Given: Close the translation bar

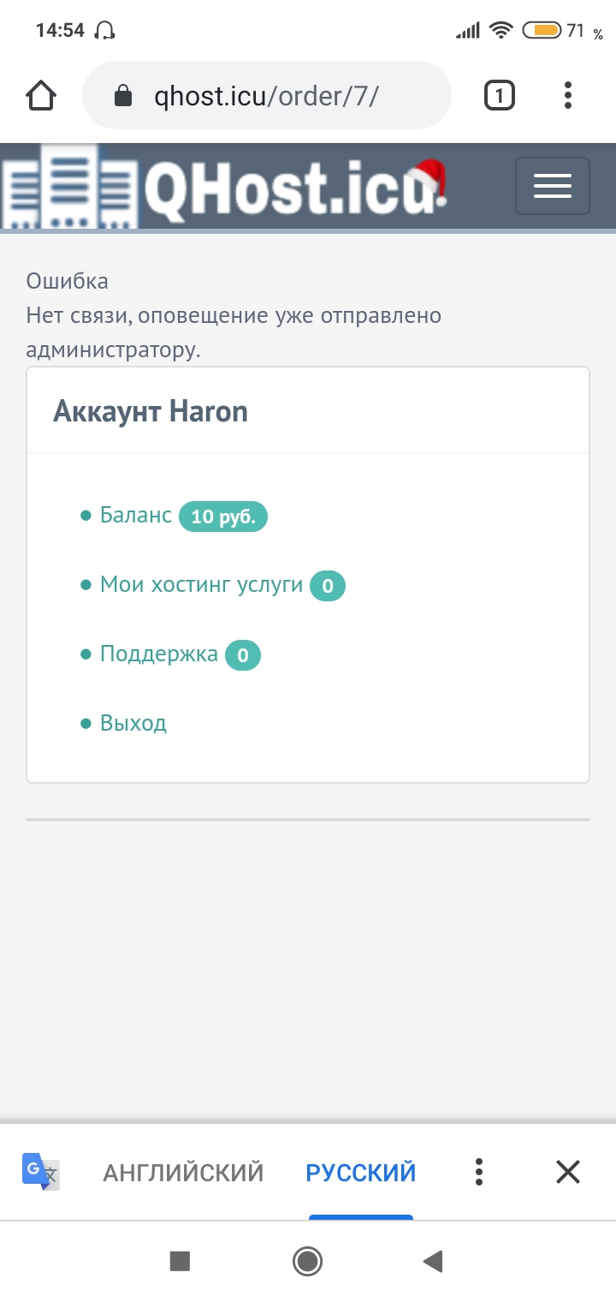Looking at the screenshot, I should [568, 1172].
